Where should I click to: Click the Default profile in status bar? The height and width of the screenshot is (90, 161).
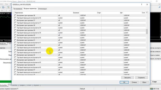[82, 89]
